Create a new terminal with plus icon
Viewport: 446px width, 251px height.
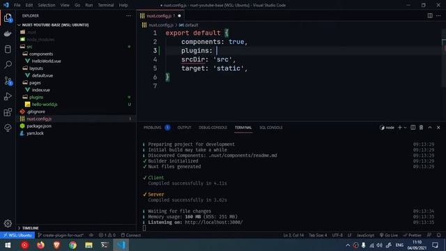coord(399,128)
